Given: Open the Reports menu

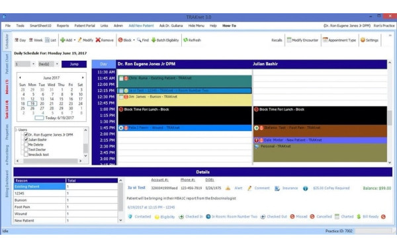Looking at the screenshot, I should tap(63, 26).
